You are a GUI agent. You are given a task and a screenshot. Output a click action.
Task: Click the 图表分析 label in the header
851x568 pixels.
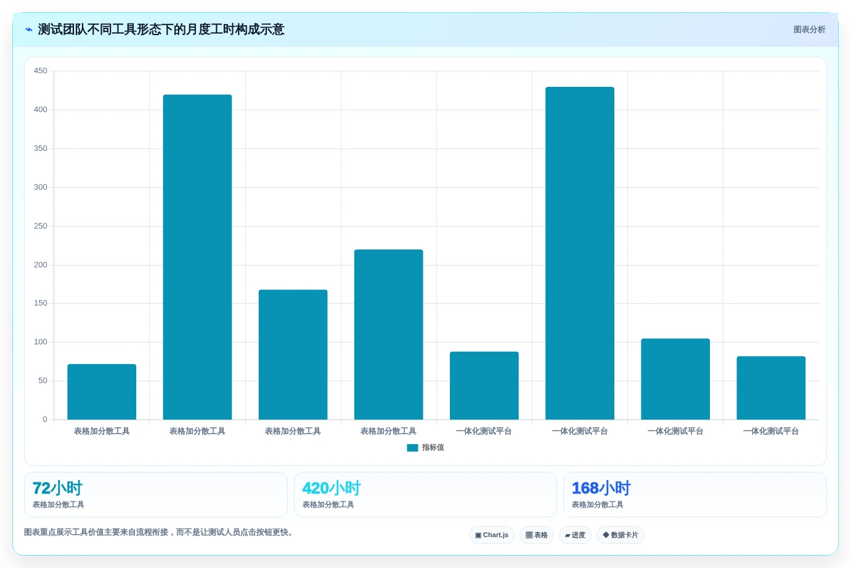pyautogui.click(x=809, y=30)
